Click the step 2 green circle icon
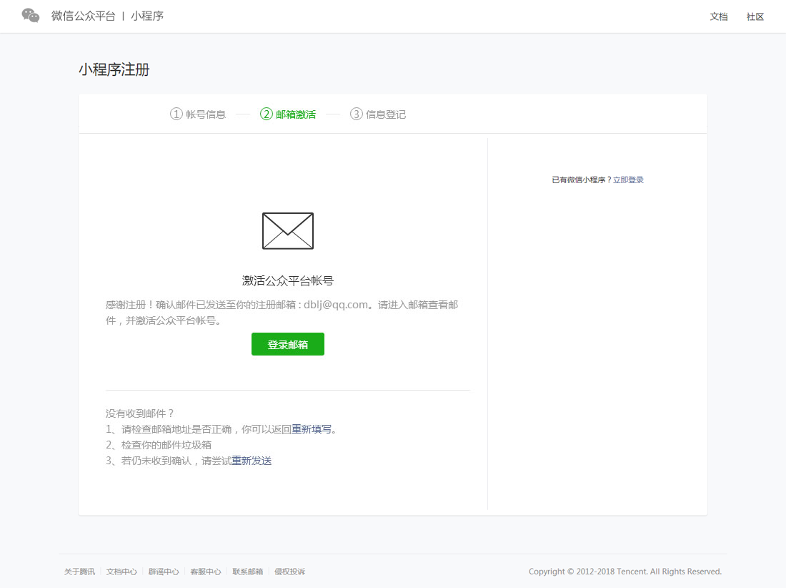Viewport: 786px width, 588px height. coord(267,114)
